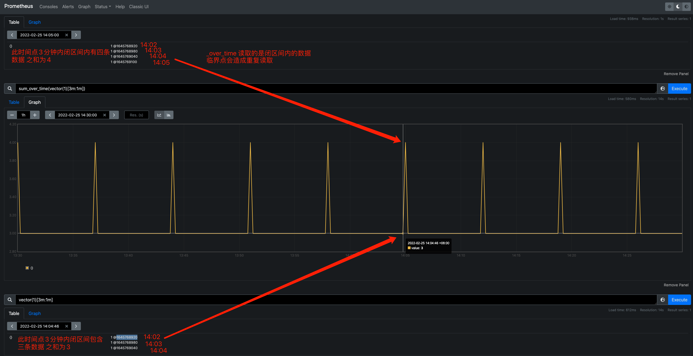Hide the {} series via the legend swatch

27,268
